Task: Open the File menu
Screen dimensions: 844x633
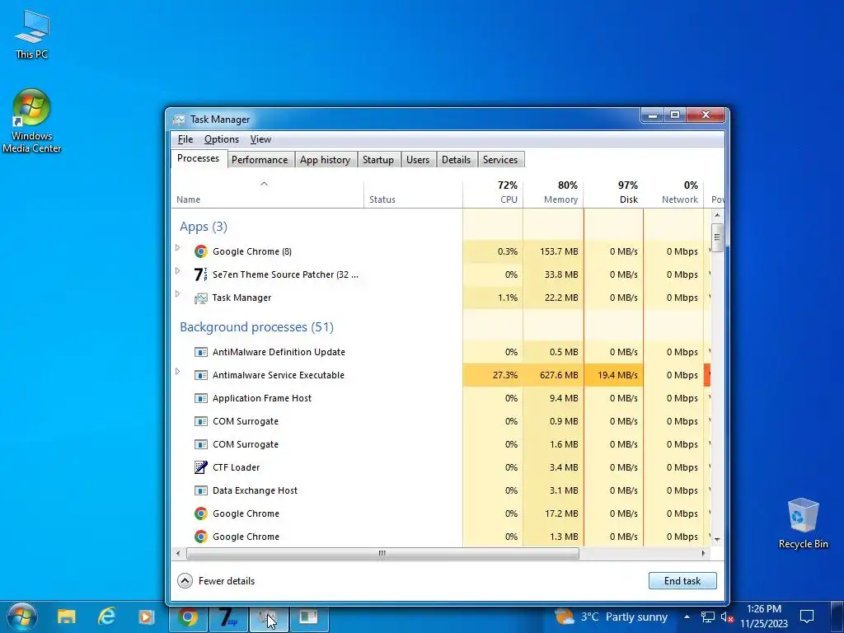Action: point(185,139)
